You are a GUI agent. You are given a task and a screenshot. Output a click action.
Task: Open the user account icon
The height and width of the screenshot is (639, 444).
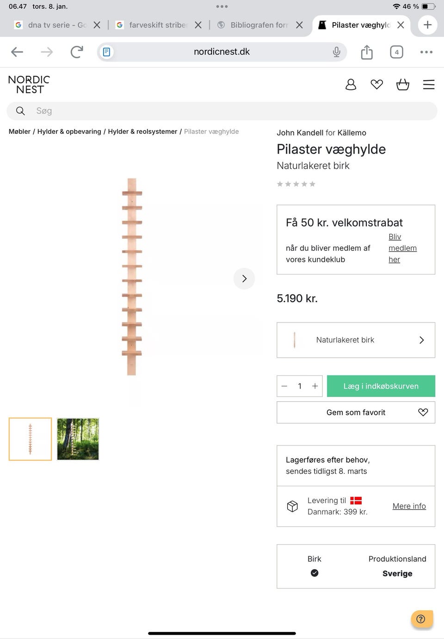pyautogui.click(x=351, y=84)
